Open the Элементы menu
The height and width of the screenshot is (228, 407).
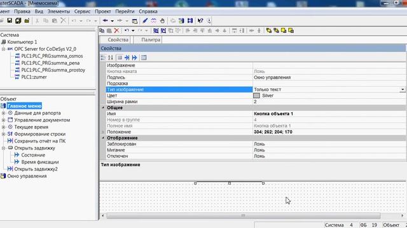59,11
